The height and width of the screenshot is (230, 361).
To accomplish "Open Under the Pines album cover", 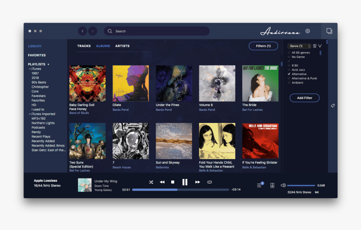I will (x=174, y=84).
